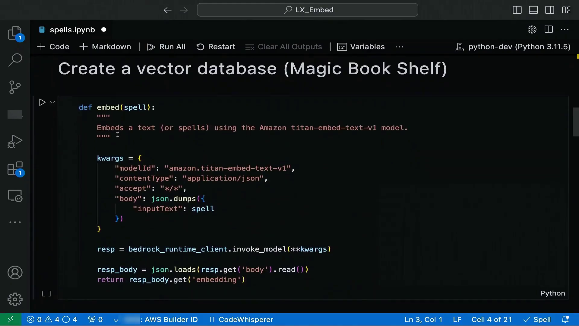Open the Search view icon
Viewport: 579px width, 326px height.
point(15,60)
